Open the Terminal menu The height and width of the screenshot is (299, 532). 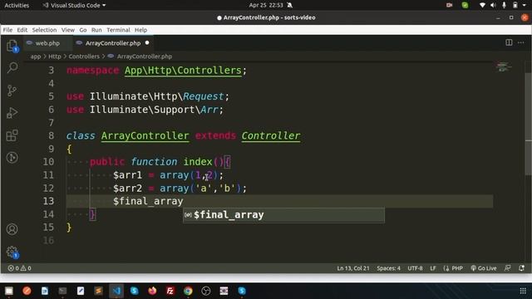(x=118, y=30)
